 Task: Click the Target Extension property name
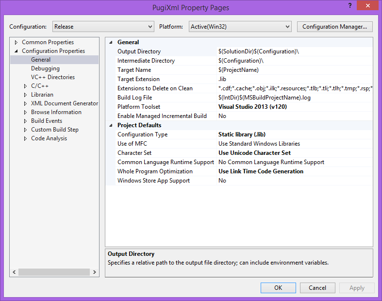(x=138, y=79)
